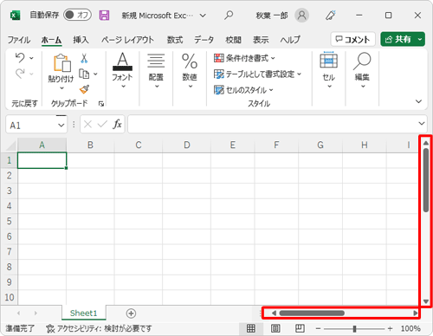This screenshot has width=433, height=336.
Task: Select the Format Painter brush icon
Action: [x=84, y=89]
